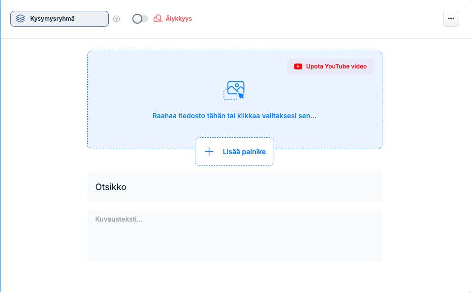Click the stacked layers Kysymysryhmä icon
This screenshot has height=293, width=471.
[x=21, y=19]
